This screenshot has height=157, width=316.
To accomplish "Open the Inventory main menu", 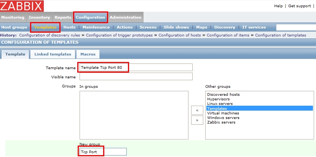I will tap(39, 17).
